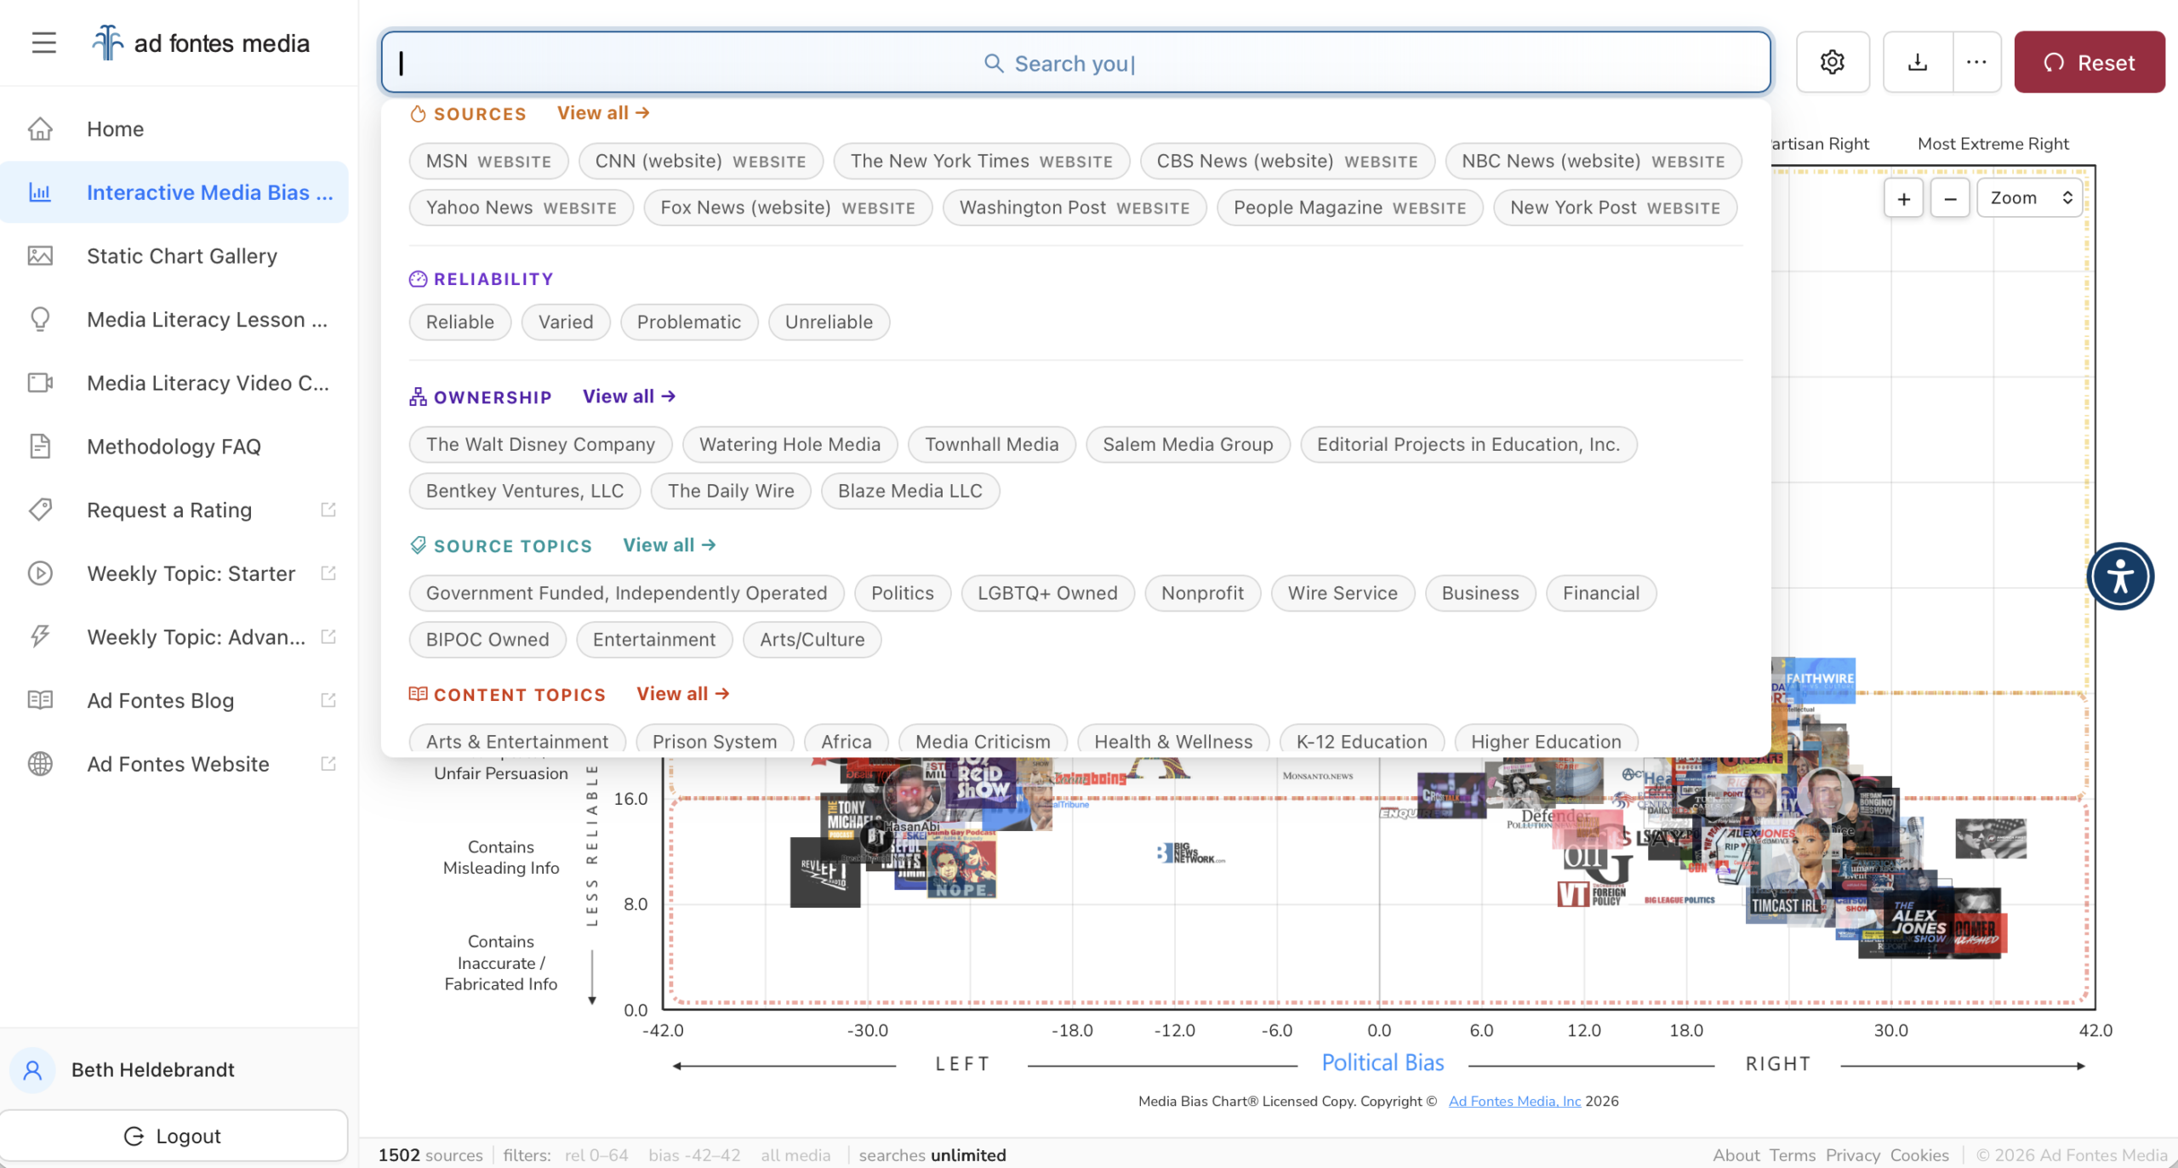The width and height of the screenshot is (2178, 1168).
Task: Click the Home house icon
Action: (x=40, y=128)
